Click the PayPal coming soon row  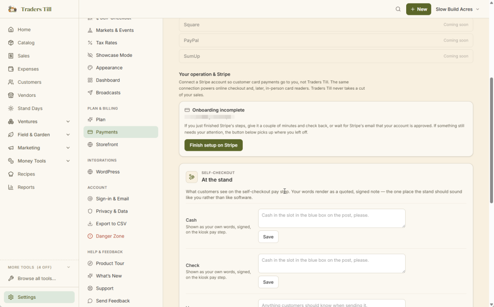click(326, 40)
